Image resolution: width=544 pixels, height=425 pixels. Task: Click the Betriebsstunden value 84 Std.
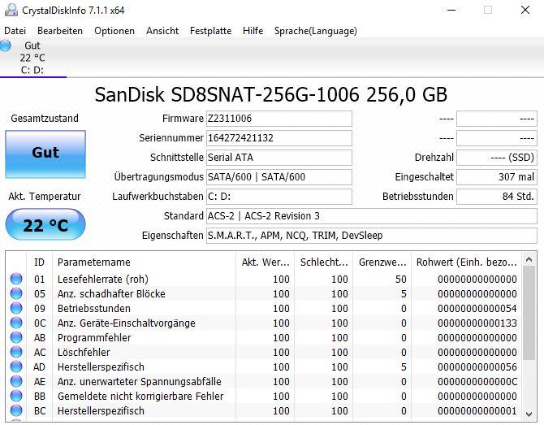click(497, 197)
